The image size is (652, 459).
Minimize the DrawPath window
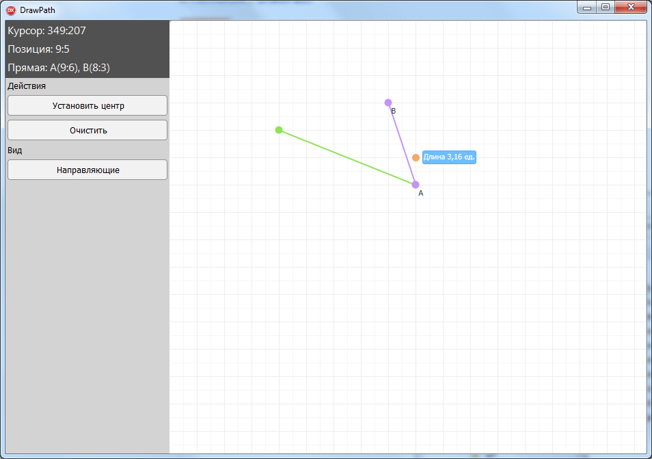tap(587, 7)
